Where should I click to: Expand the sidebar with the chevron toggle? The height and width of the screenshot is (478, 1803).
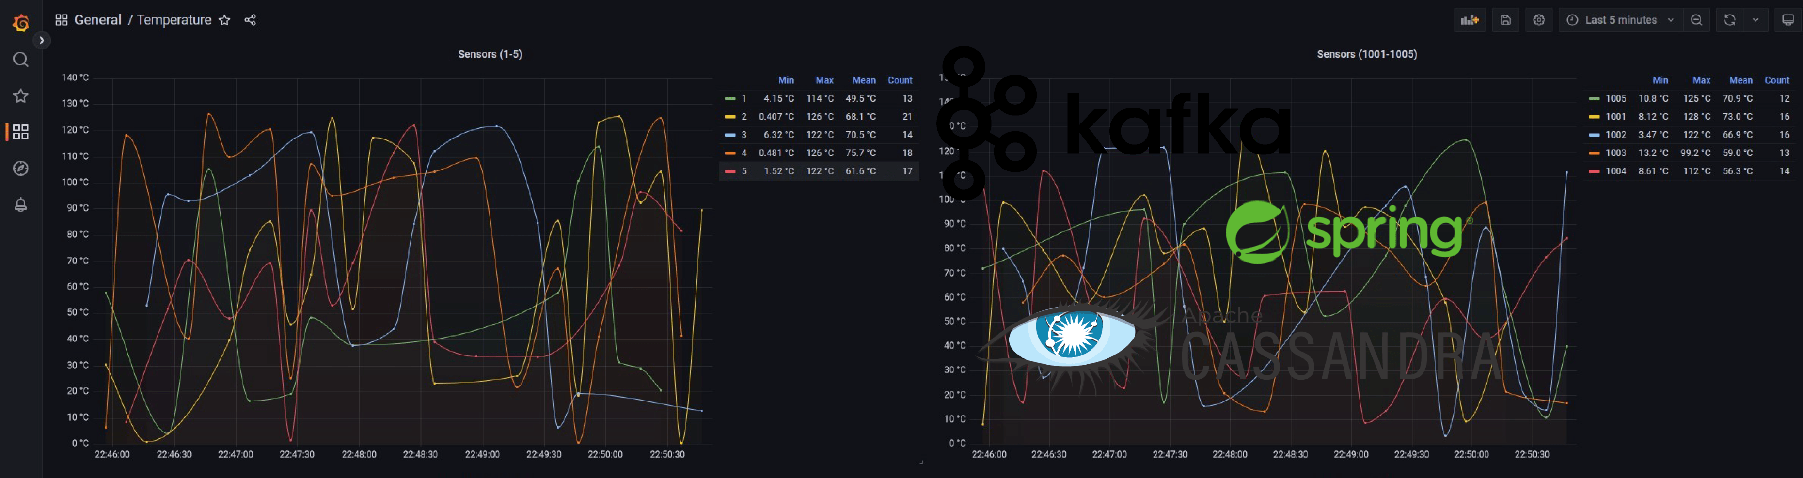[x=42, y=40]
